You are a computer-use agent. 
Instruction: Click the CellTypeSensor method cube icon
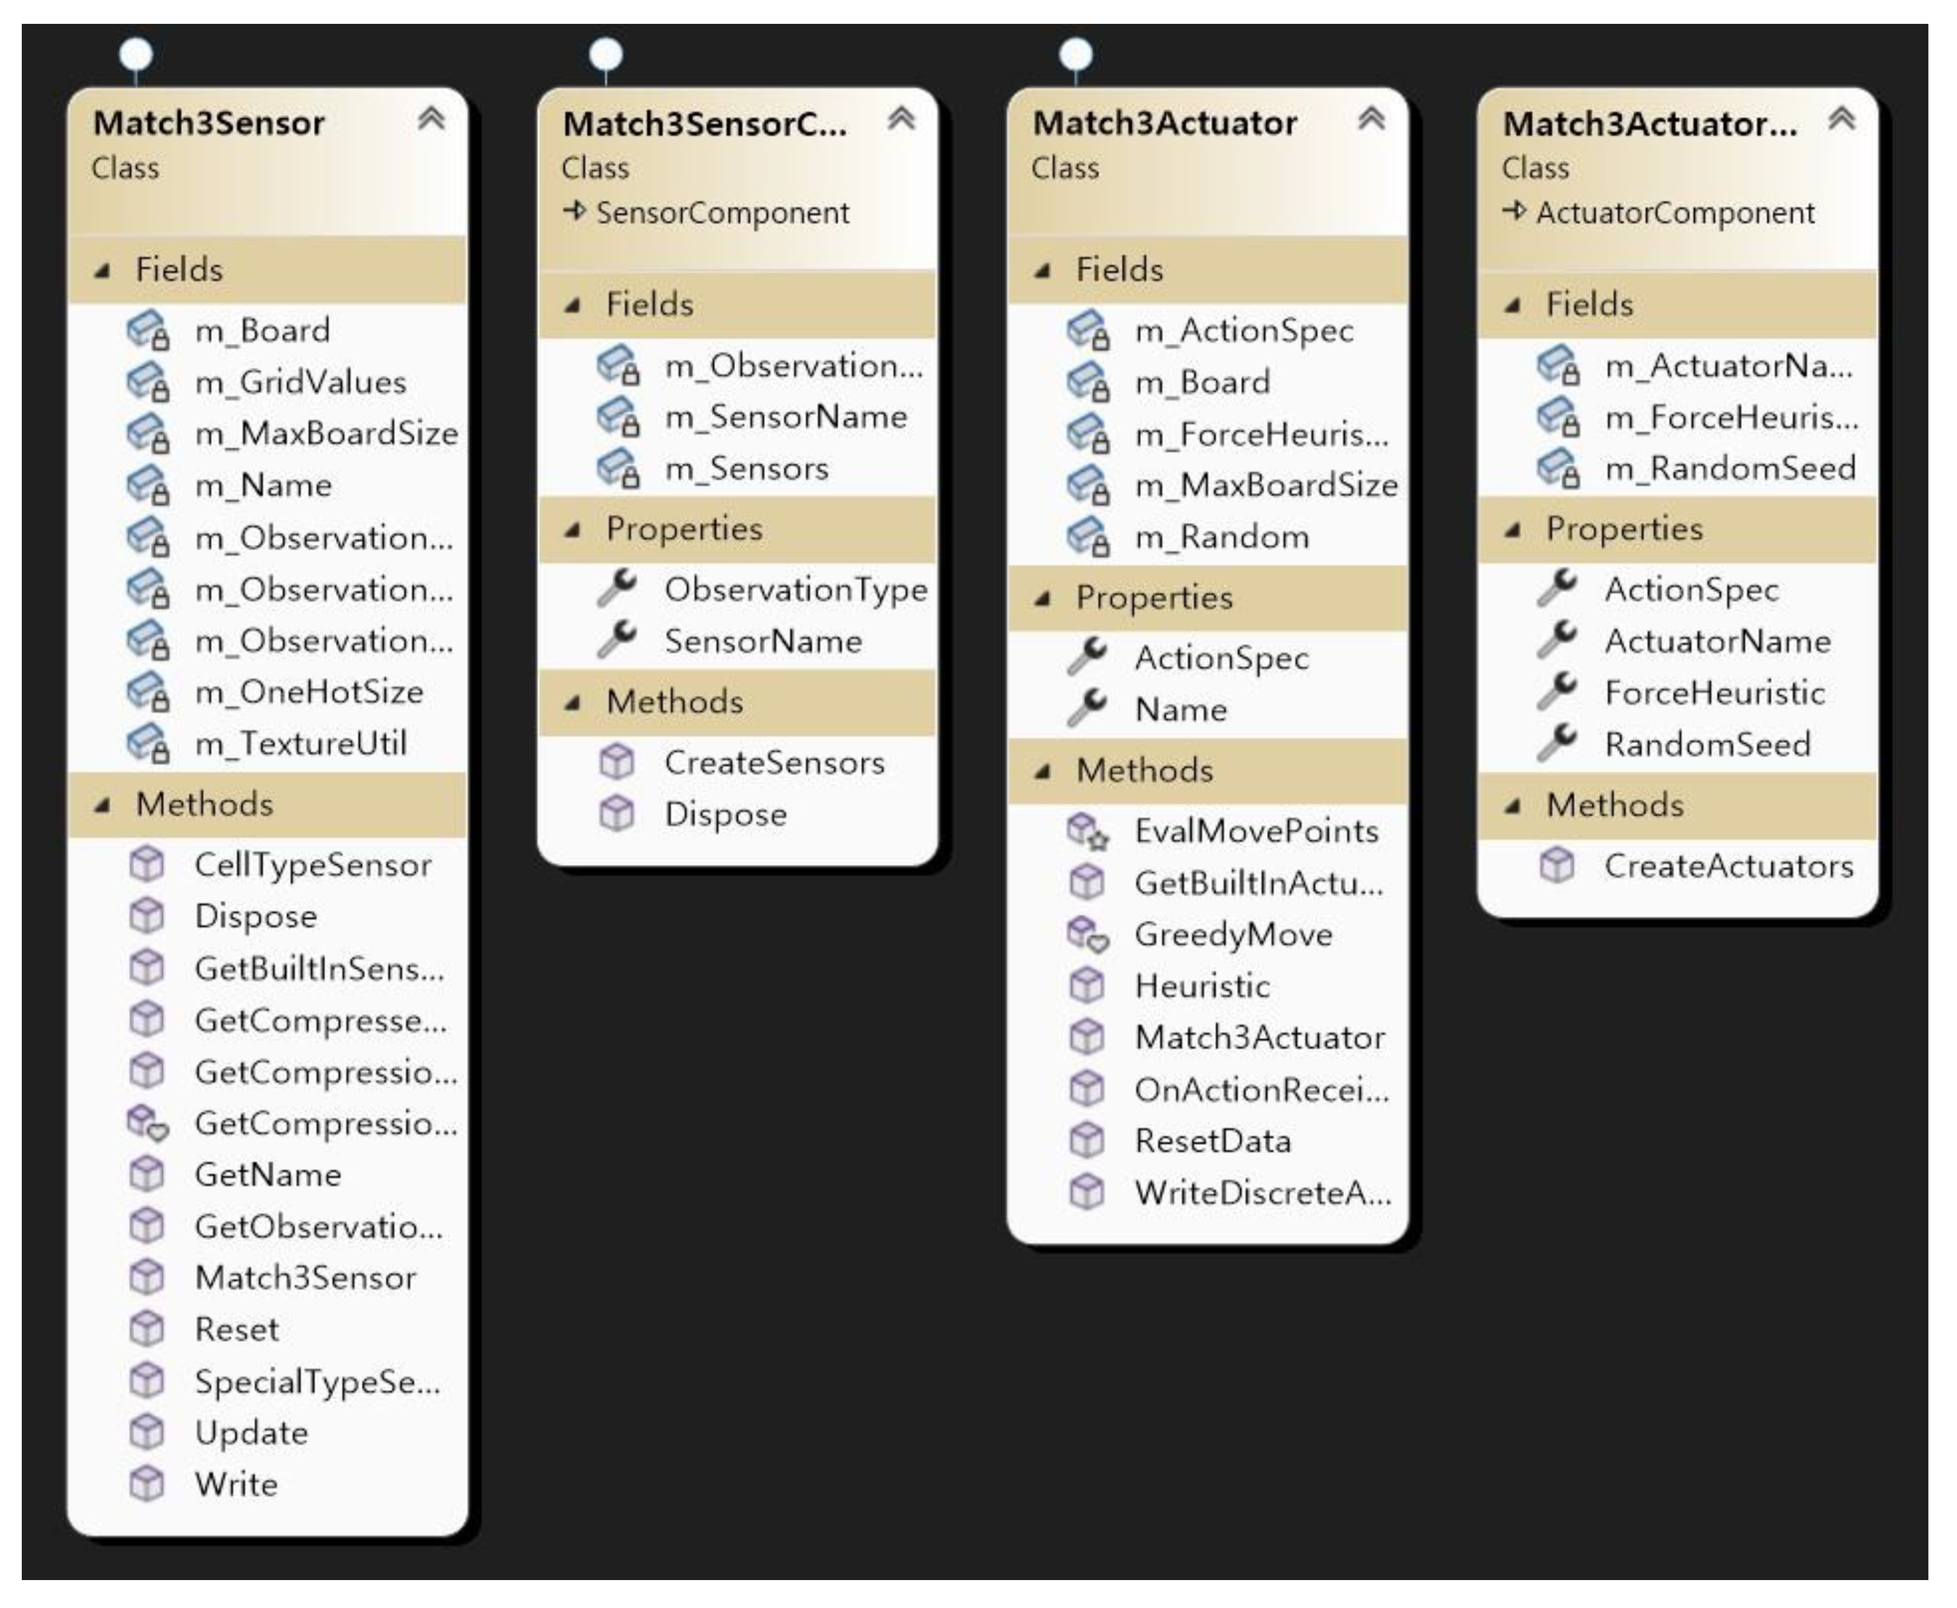[147, 865]
